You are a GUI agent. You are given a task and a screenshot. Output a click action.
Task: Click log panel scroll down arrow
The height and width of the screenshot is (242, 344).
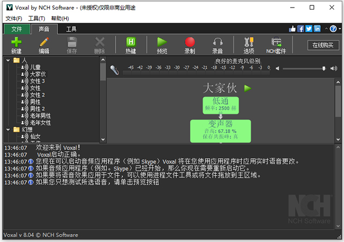pyautogui.click(x=338, y=226)
